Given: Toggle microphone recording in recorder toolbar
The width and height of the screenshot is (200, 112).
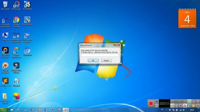Looking at the screenshot, I should click(x=177, y=105).
